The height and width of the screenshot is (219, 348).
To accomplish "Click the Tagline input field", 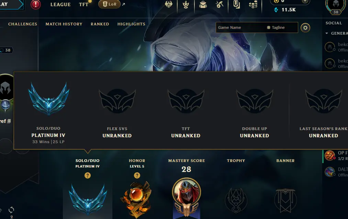I will coord(281,27).
